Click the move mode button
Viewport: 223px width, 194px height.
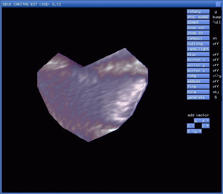pos(198,92)
